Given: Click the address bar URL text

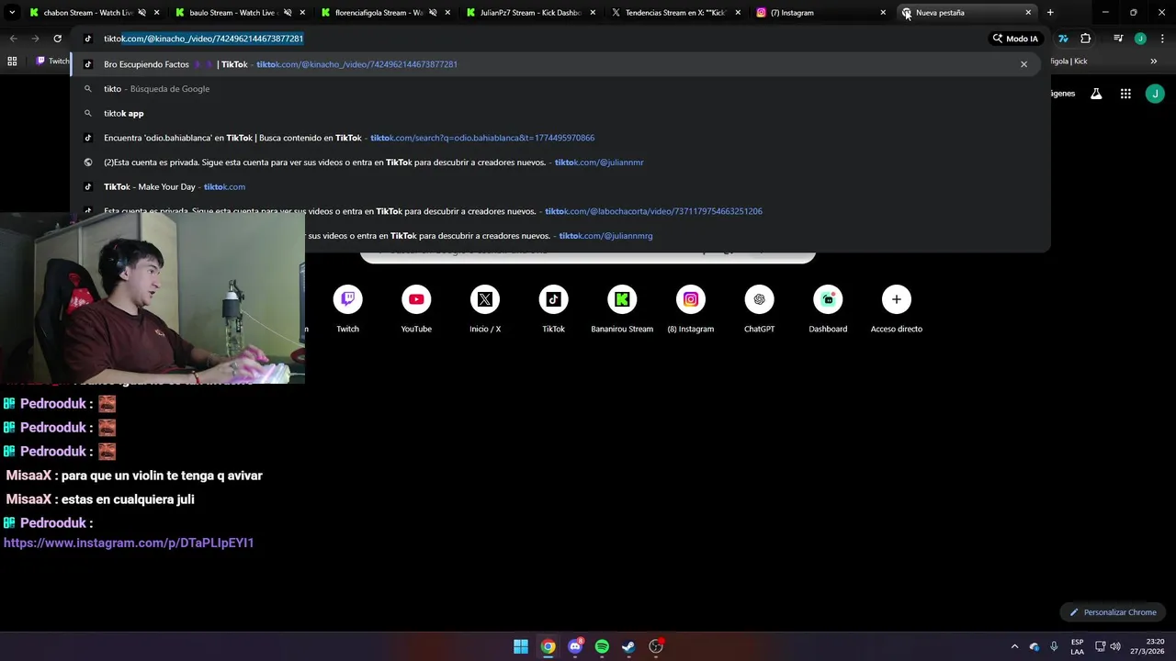Looking at the screenshot, I should pos(203,39).
